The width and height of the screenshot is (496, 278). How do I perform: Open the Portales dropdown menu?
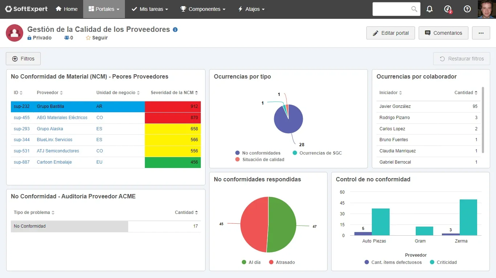pyautogui.click(x=104, y=9)
